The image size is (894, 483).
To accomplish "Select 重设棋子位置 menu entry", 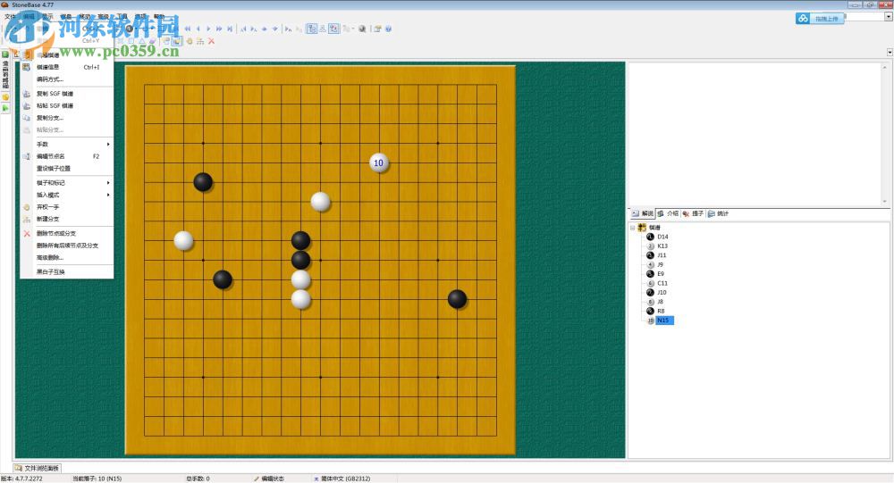I will click(67, 169).
